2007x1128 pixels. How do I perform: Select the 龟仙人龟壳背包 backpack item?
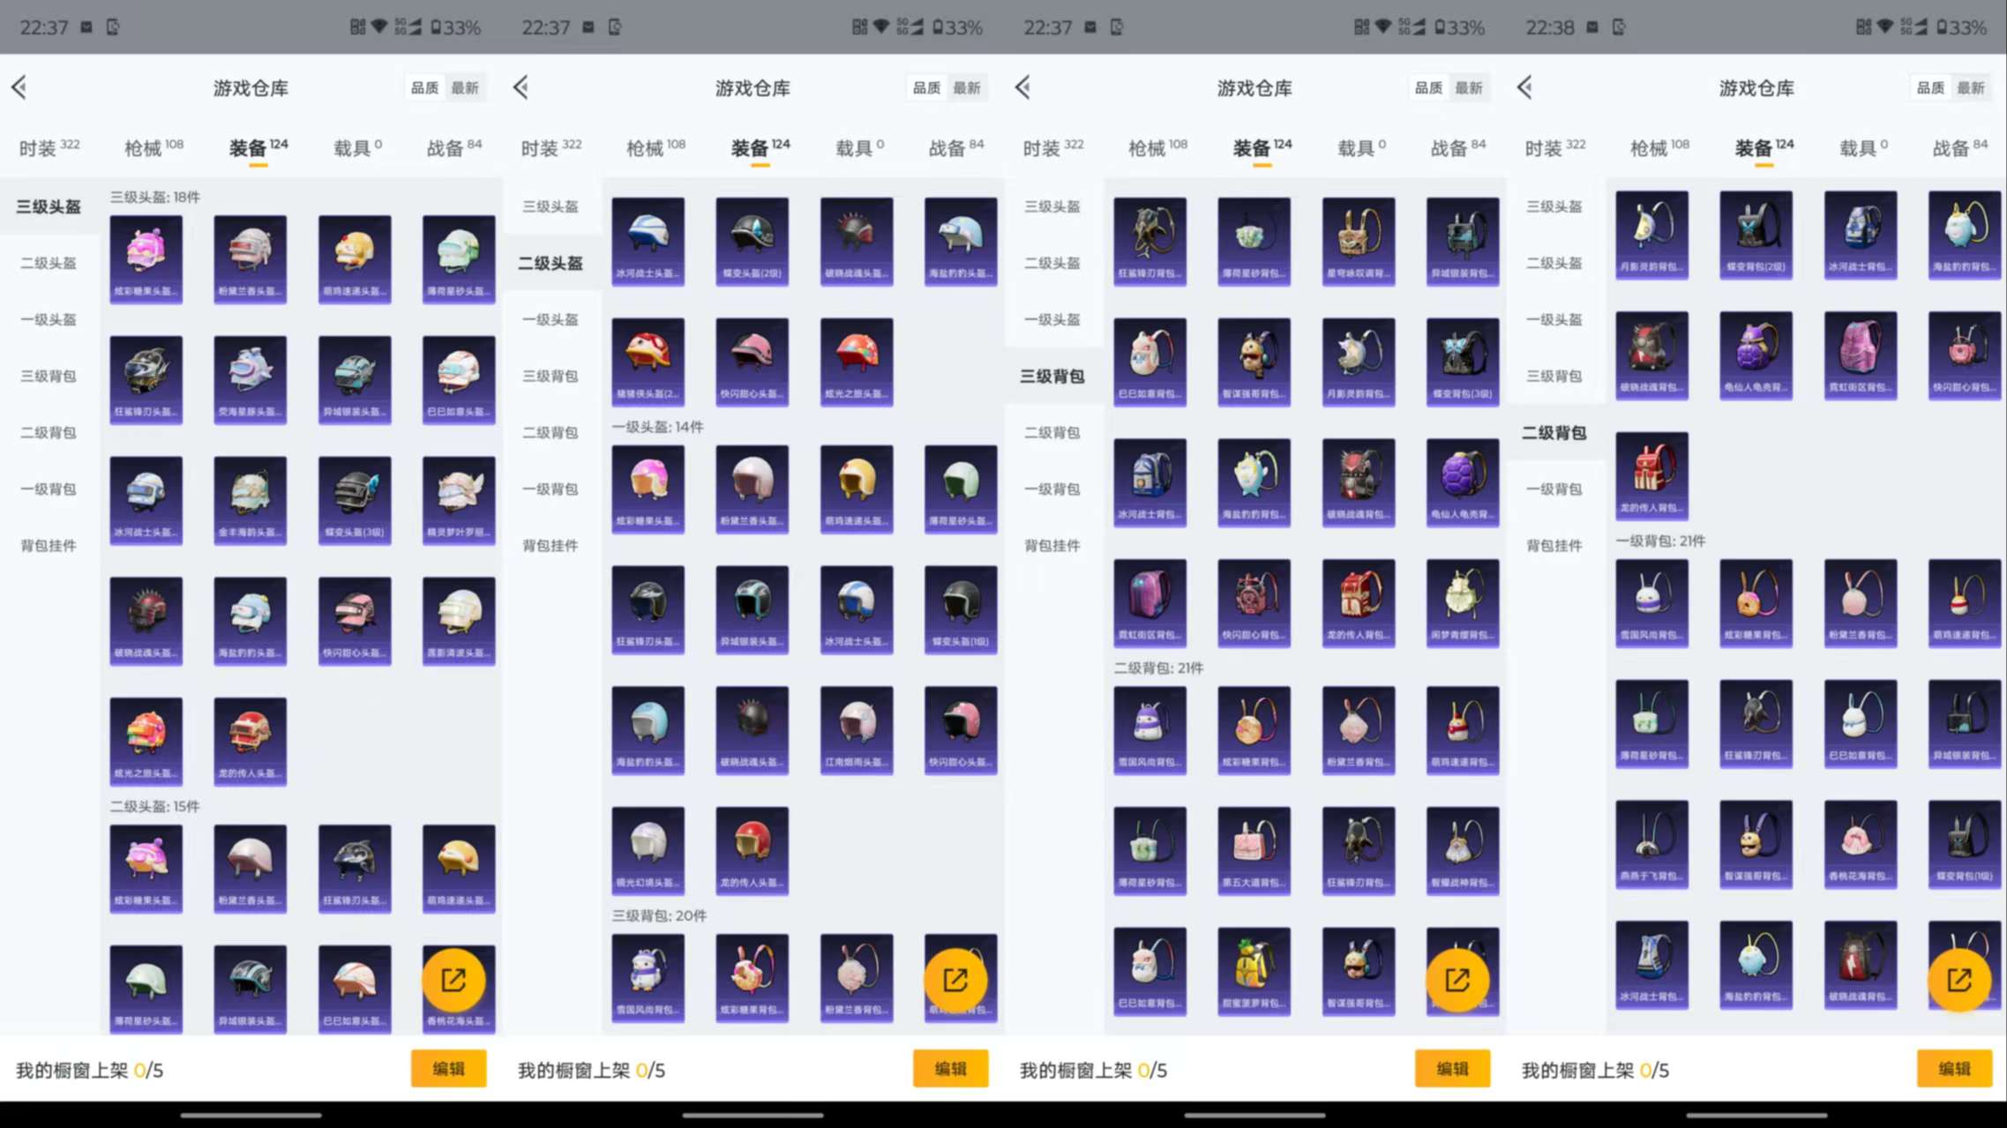tap(1461, 481)
